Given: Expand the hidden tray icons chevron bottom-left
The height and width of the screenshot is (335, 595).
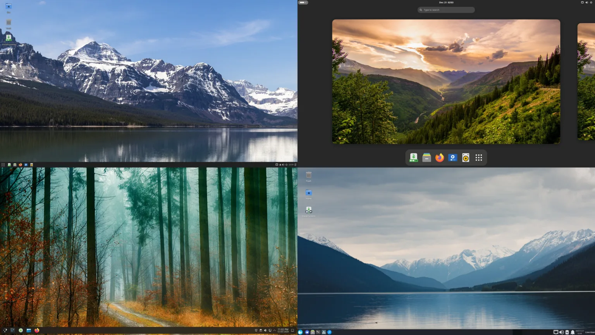Looking at the screenshot, I should point(274,330).
